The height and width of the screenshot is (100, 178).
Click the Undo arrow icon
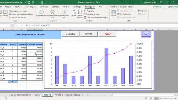(33, 2)
